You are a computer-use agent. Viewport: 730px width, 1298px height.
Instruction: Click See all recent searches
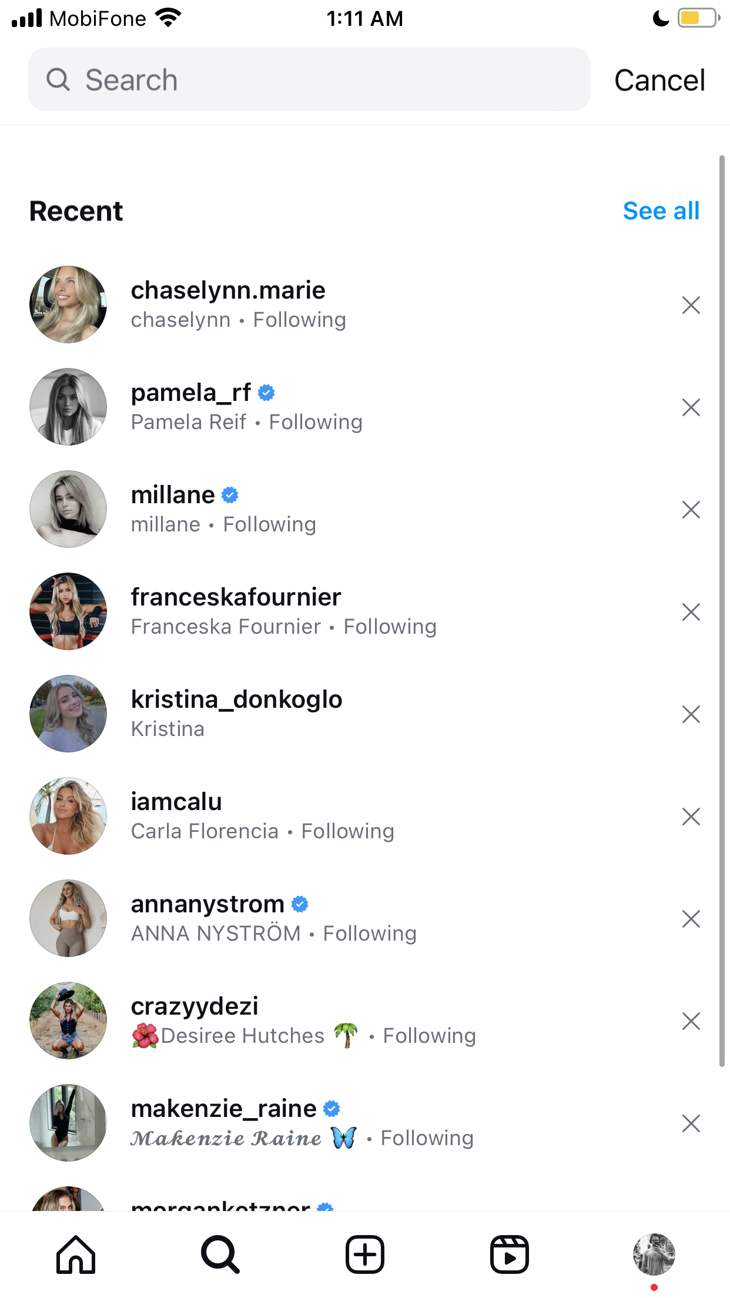661,211
